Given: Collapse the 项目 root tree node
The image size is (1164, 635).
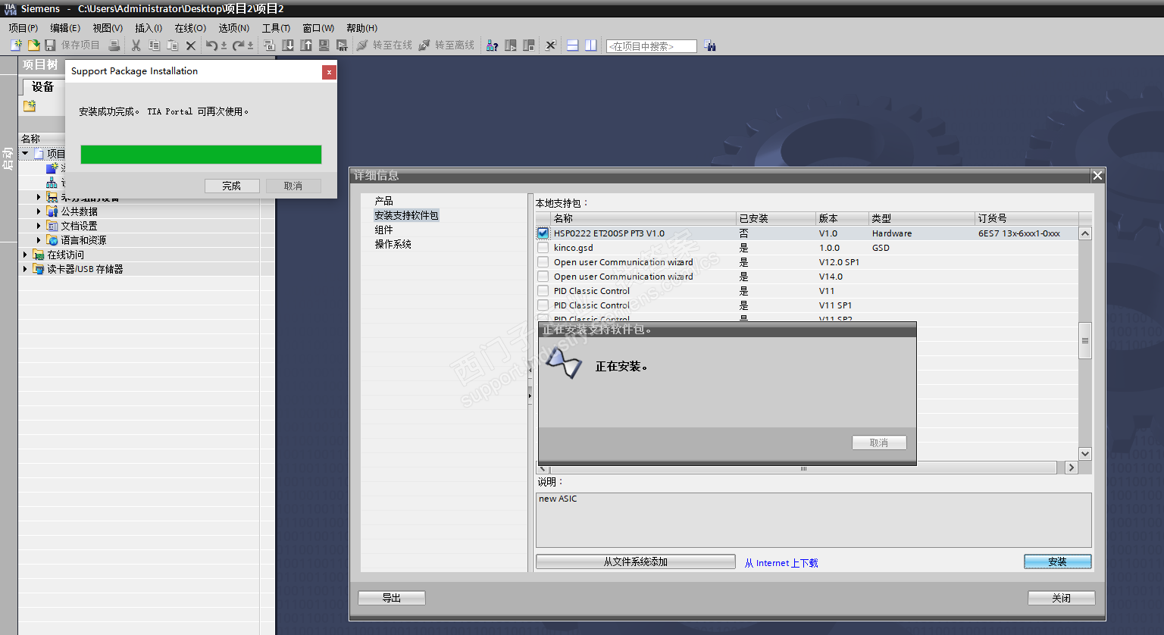Looking at the screenshot, I should 25,154.
